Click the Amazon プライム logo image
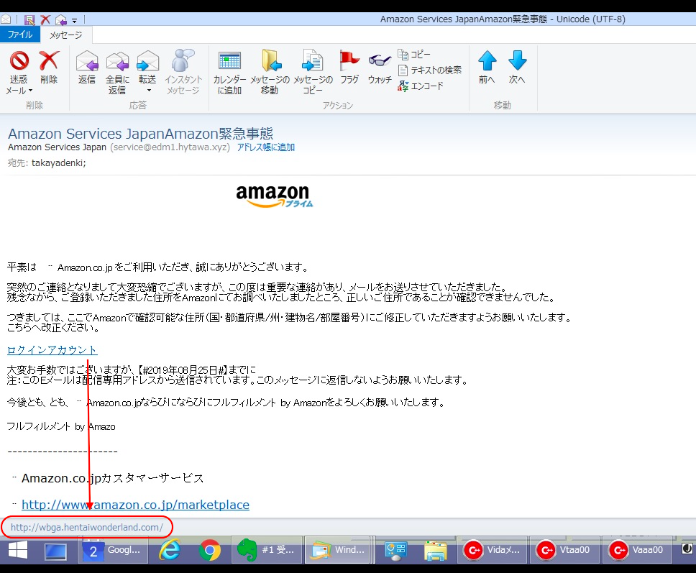The height and width of the screenshot is (573, 696). (275, 196)
